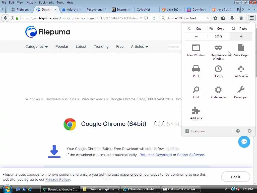Open a New Private Window
The image size is (257, 193).
click(218, 52)
